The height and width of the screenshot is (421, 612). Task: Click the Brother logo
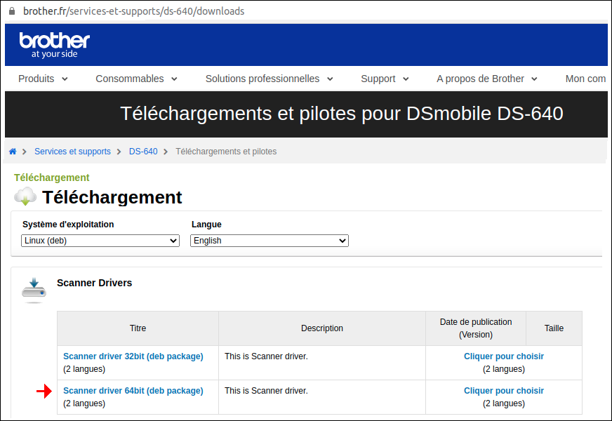click(54, 45)
